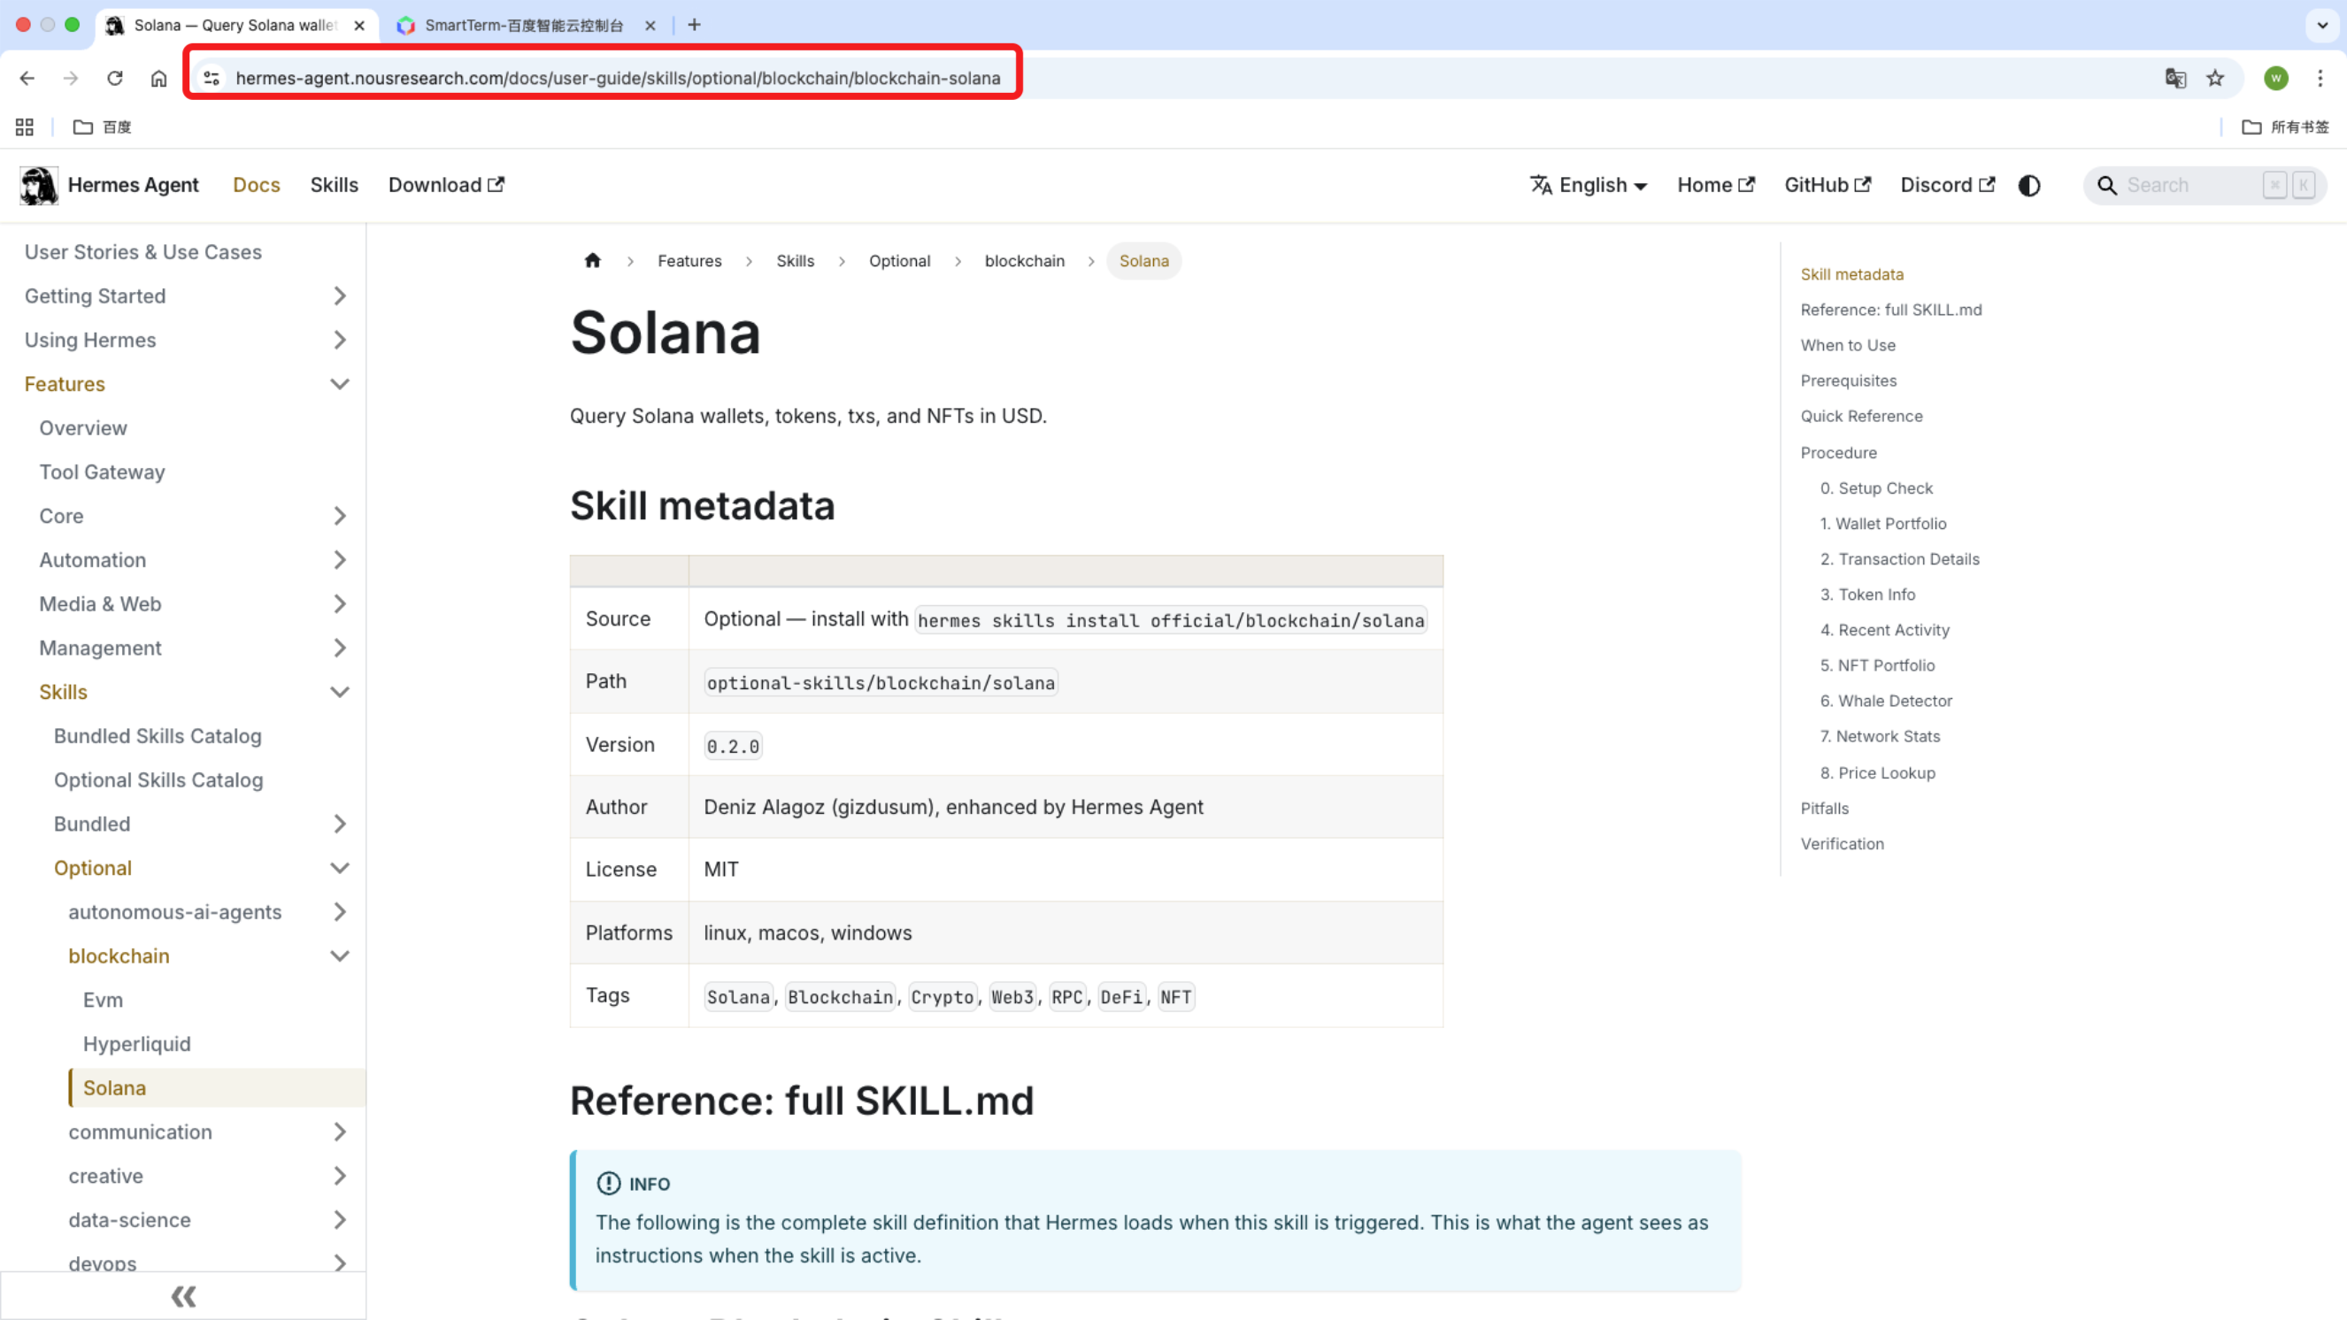Click the INFO callout icon
This screenshot has width=2347, height=1320.
pos(609,1184)
